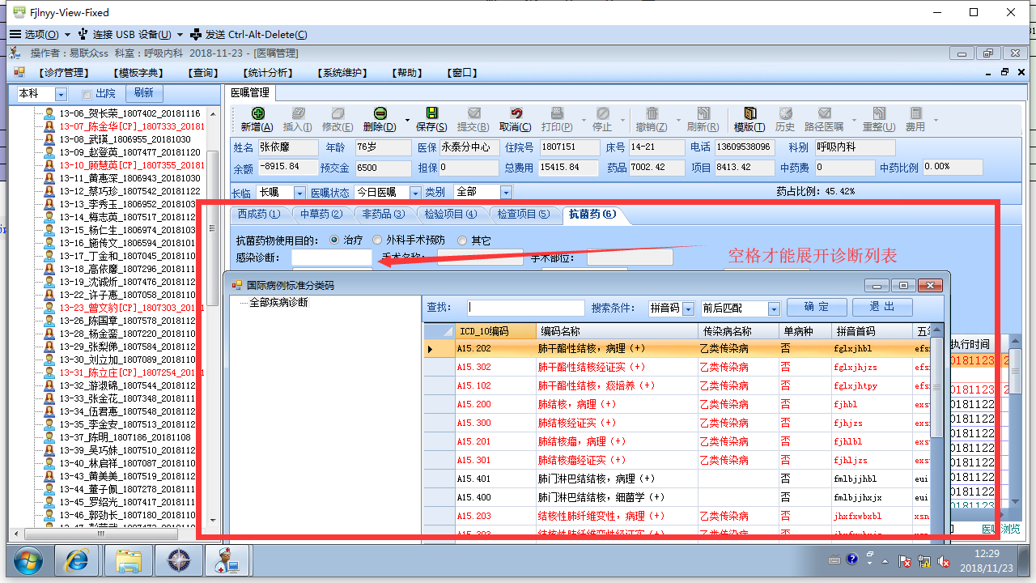Open the 历史 (History) toolbar icon
Screen dimensions: 1036x583
coord(785,113)
